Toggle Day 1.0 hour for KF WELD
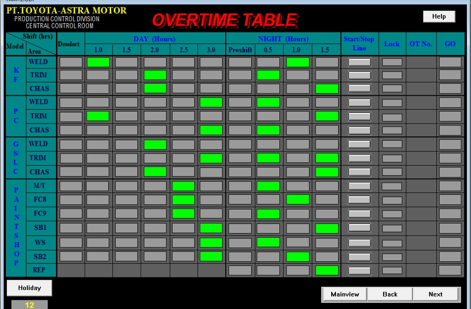The height and width of the screenshot is (309, 471). [98, 62]
